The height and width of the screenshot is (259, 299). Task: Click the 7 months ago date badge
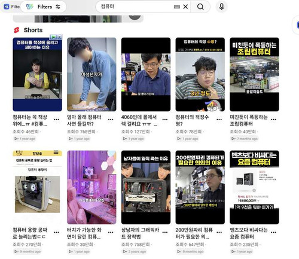[245, 139]
